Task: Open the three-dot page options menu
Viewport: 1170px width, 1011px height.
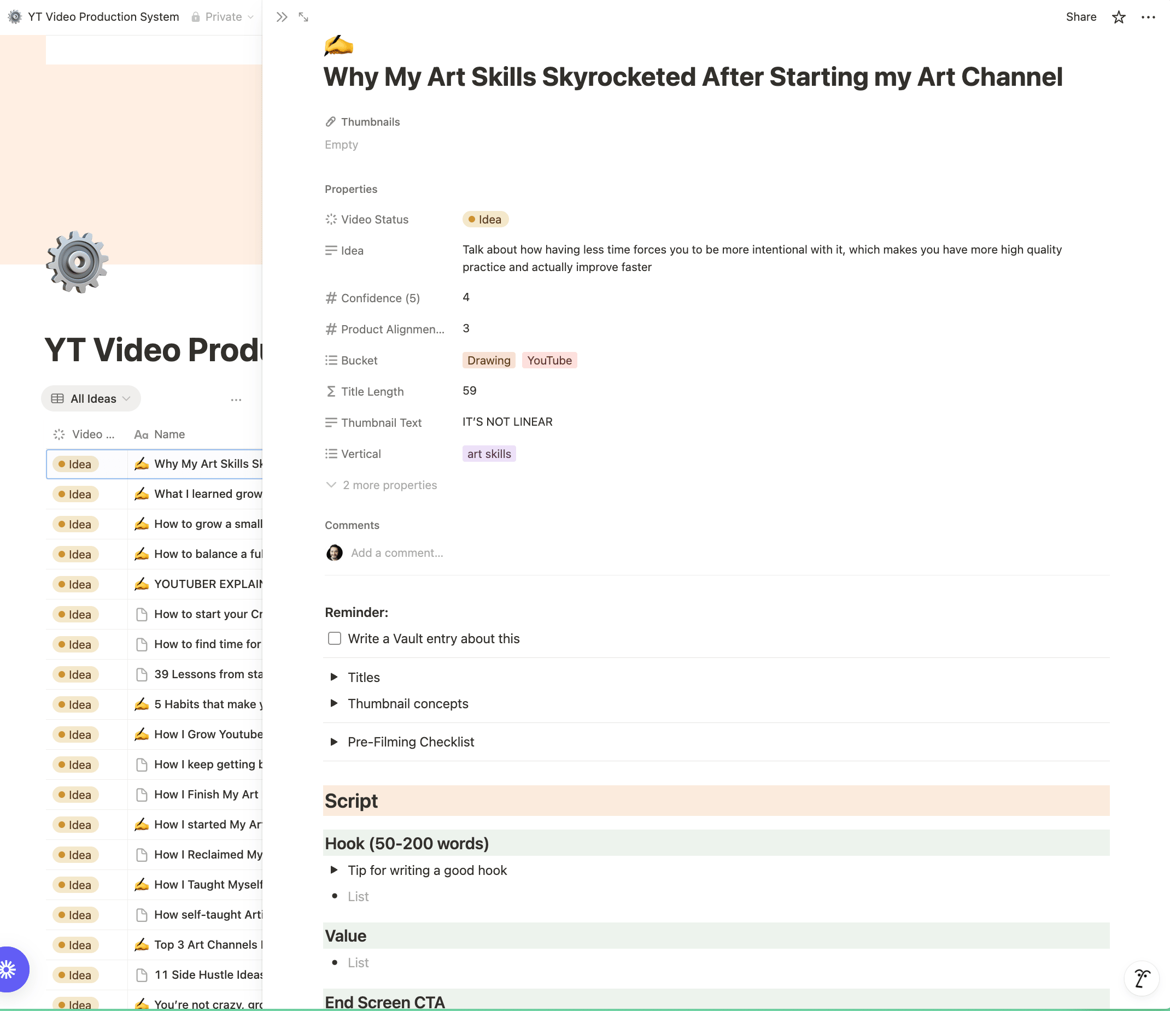Action: 1148,17
